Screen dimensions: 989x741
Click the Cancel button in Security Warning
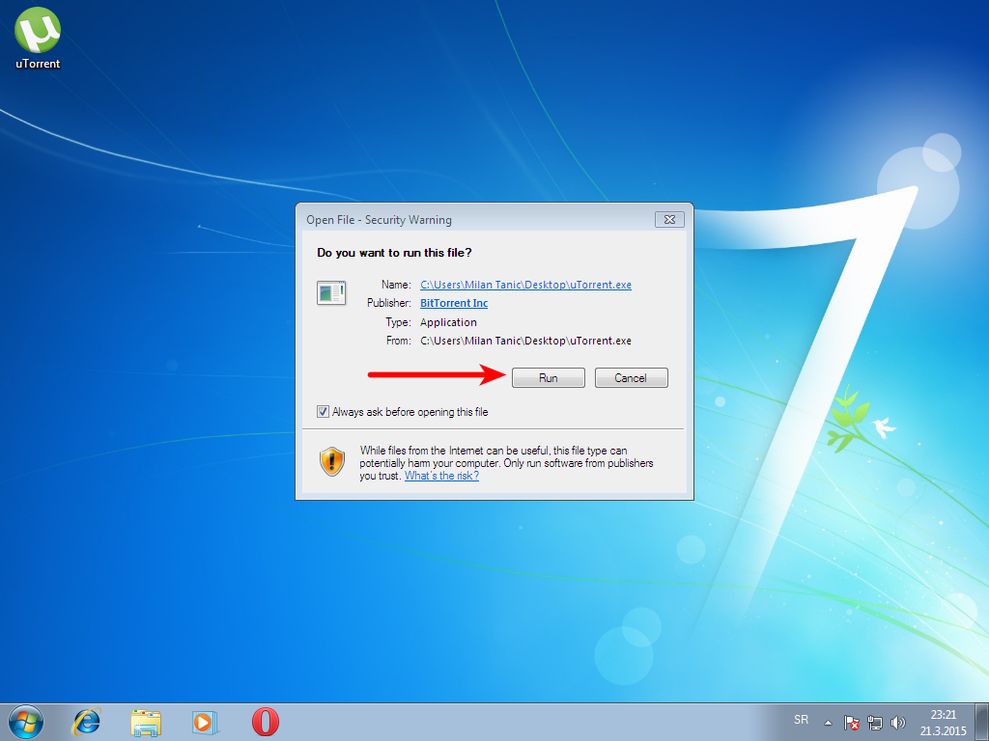coord(631,378)
